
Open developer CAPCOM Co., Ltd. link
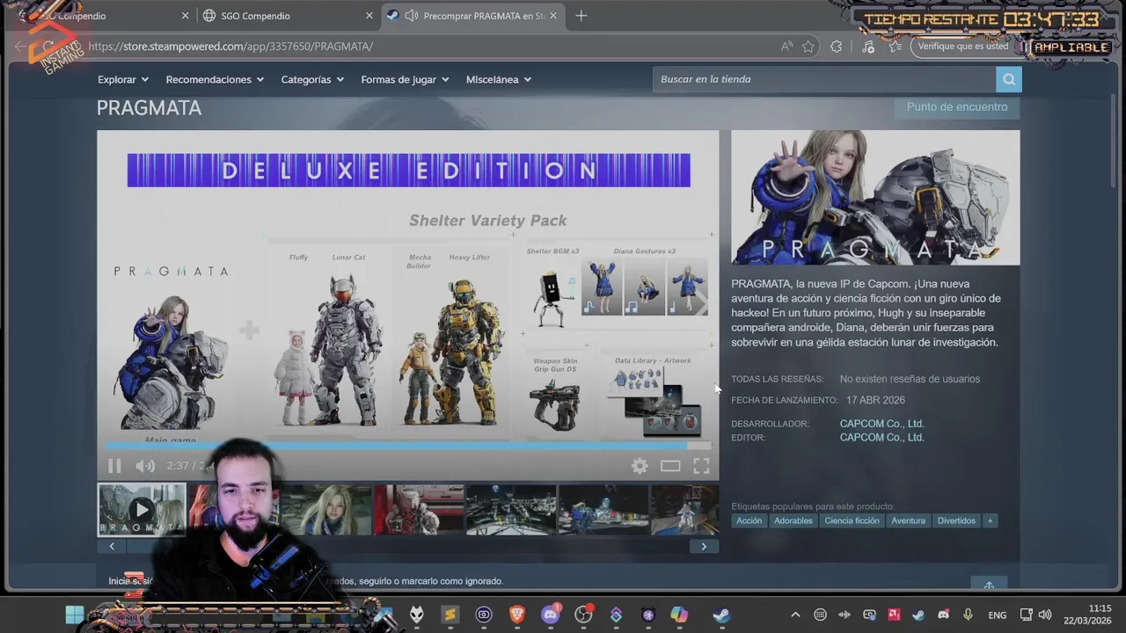pos(881,424)
